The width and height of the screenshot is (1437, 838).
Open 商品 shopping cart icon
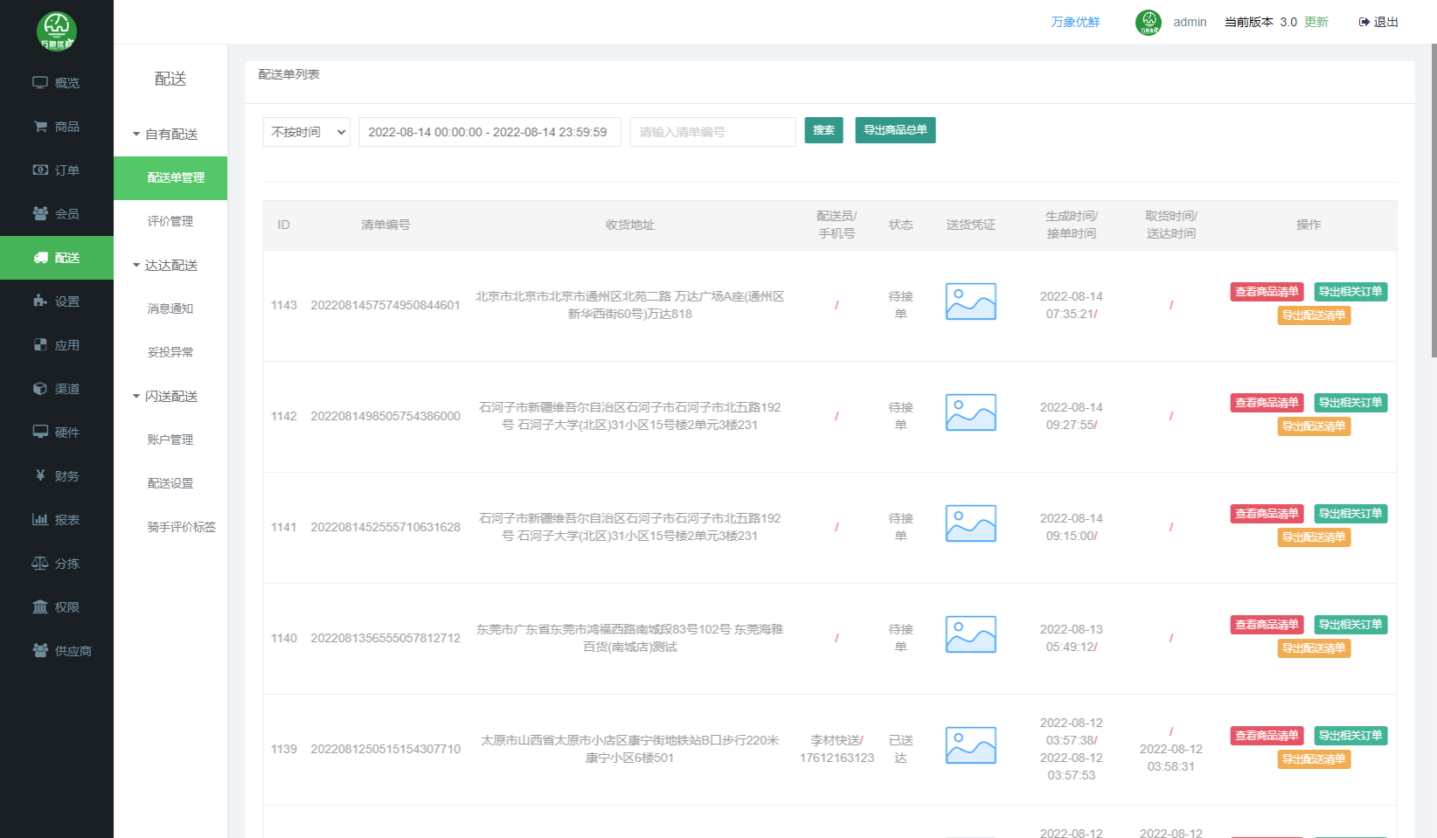point(40,127)
